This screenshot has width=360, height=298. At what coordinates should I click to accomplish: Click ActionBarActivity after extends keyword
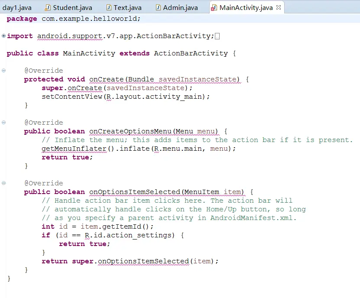(x=191, y=53)
